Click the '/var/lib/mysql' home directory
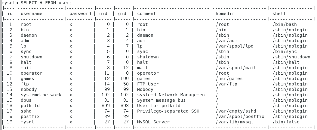 [234, 122]
